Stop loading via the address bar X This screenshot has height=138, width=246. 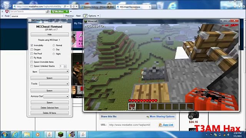(76, 7)
